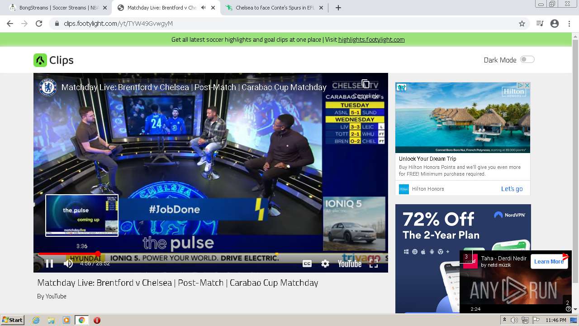
Task: Mute the tab via speaker icon
Action: pos(203,8)
